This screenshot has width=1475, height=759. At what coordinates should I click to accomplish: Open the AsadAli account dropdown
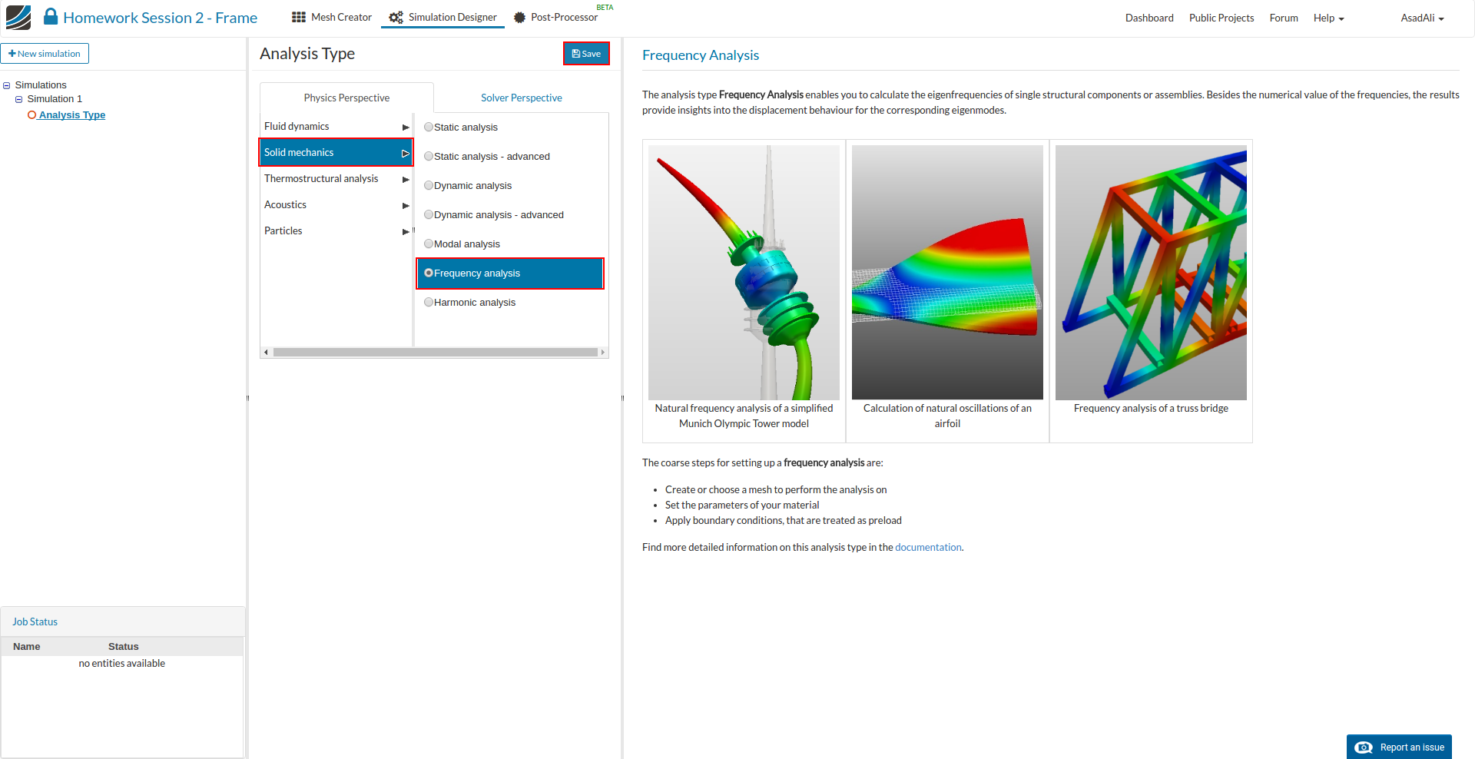tap(1422, 18)
